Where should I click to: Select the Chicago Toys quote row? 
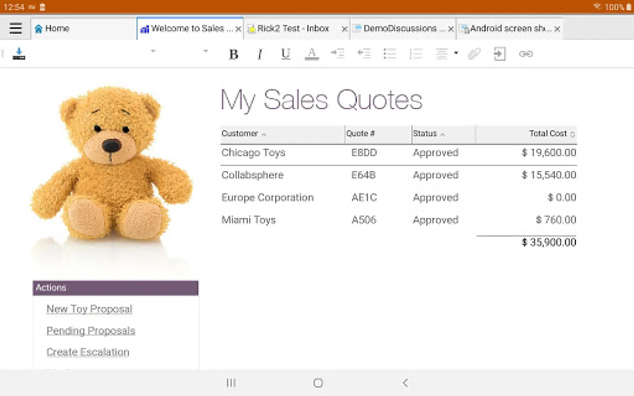coord(253,153)
